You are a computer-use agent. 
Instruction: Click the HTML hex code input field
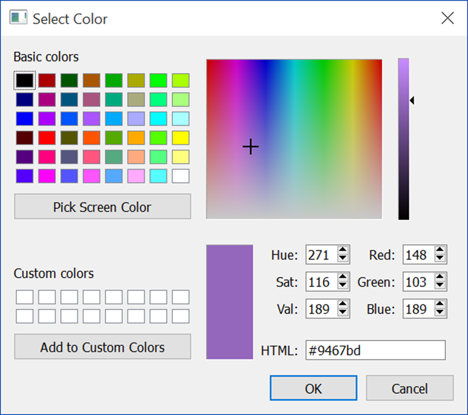(x=375, y=350)
